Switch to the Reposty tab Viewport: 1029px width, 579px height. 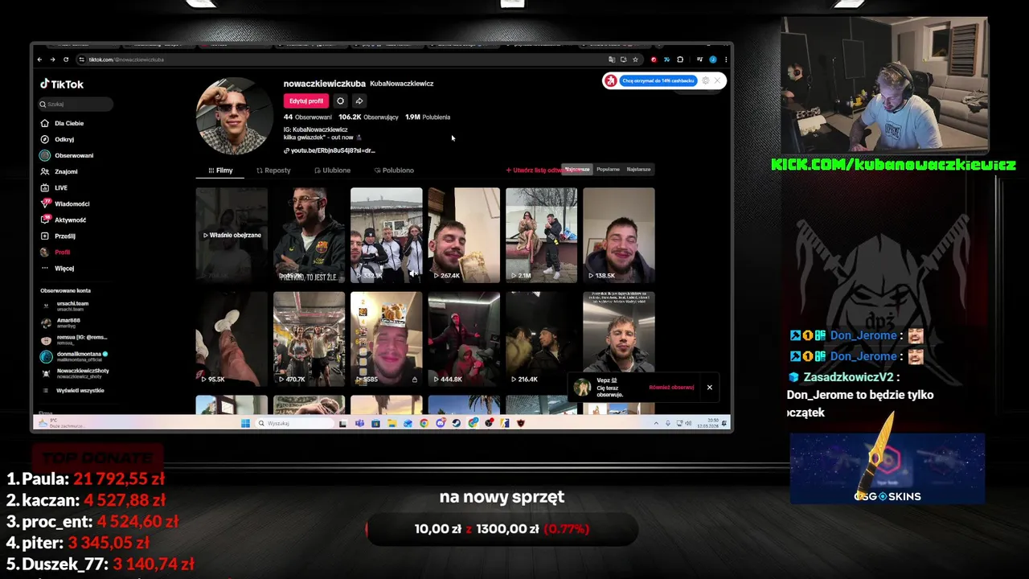273,170
